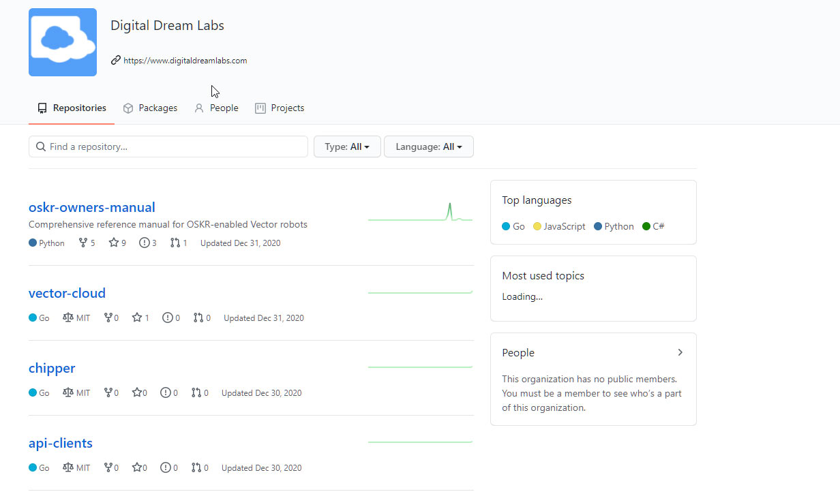
Task: Click the Top languages heading
Action: (x=537, y=200)
